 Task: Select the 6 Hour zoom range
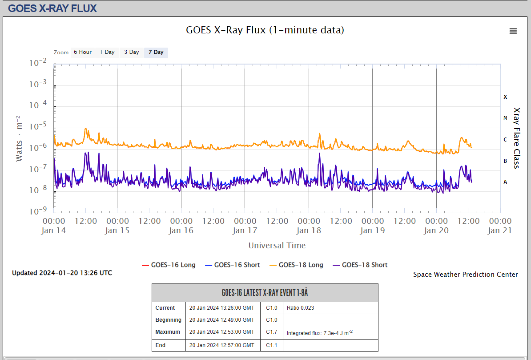(x=82, y=52)
